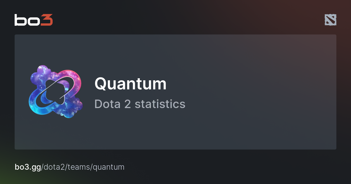
Task: Click the "Dota 2 statistics" subtitle
Action: click(140, 104)
